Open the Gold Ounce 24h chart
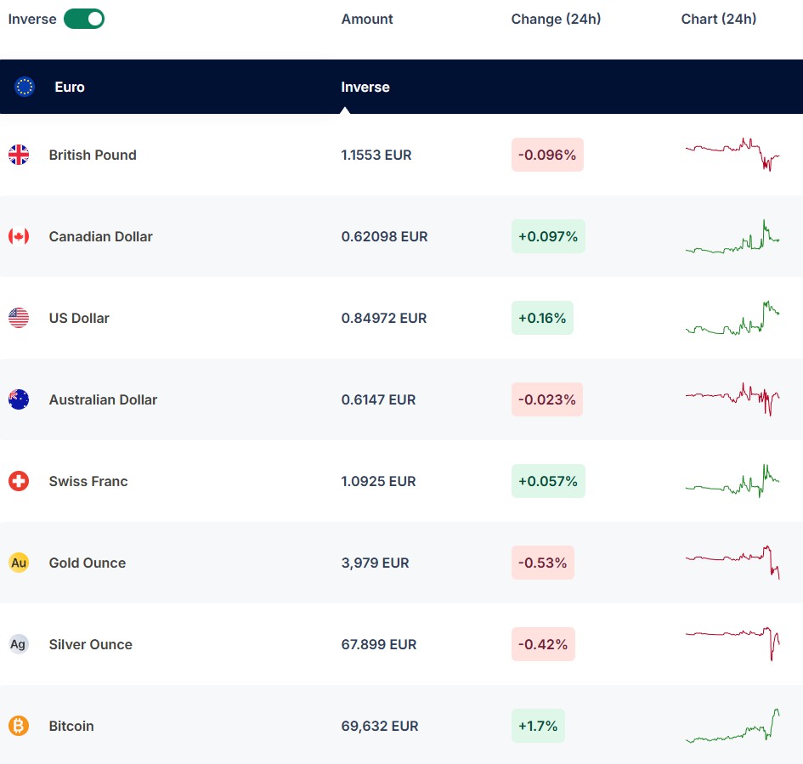Screen dimensions: 803x764 [732, 563]
